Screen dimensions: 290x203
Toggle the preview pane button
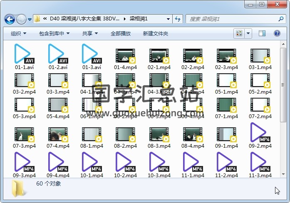click(x=262, y=33)
